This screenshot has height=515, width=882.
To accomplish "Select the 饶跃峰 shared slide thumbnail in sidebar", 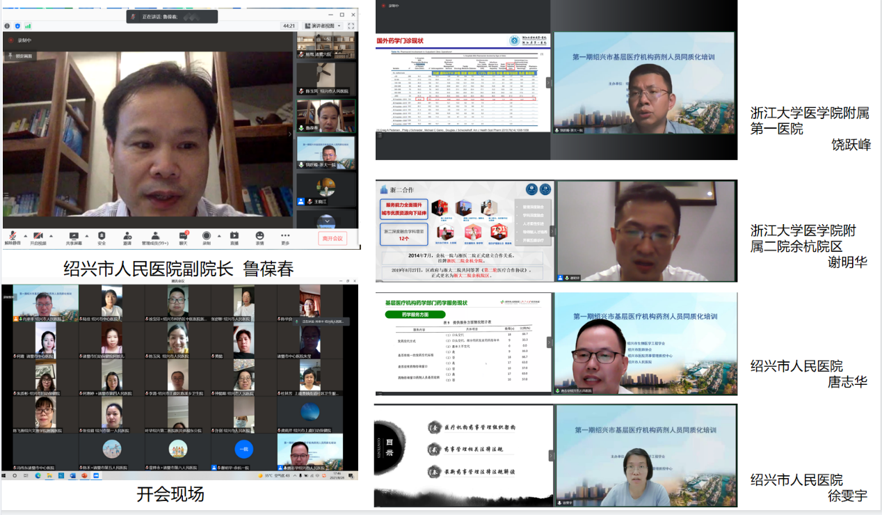I will coord(326,152).
